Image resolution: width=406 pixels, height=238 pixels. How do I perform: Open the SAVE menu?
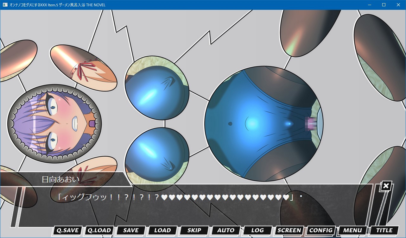pos(131,230)
